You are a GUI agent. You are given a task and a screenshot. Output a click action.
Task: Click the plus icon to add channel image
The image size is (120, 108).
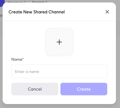(x=59, y=42)
